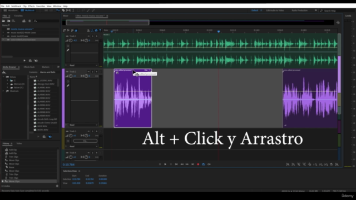Screen dimensions: 356x200
Task: Click the Open File icon in Files panel
Action: (4, 21)
